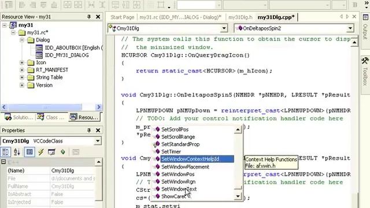
Task: Close the my31Dlg.cpp document tab
Action: tap(354, 17)
